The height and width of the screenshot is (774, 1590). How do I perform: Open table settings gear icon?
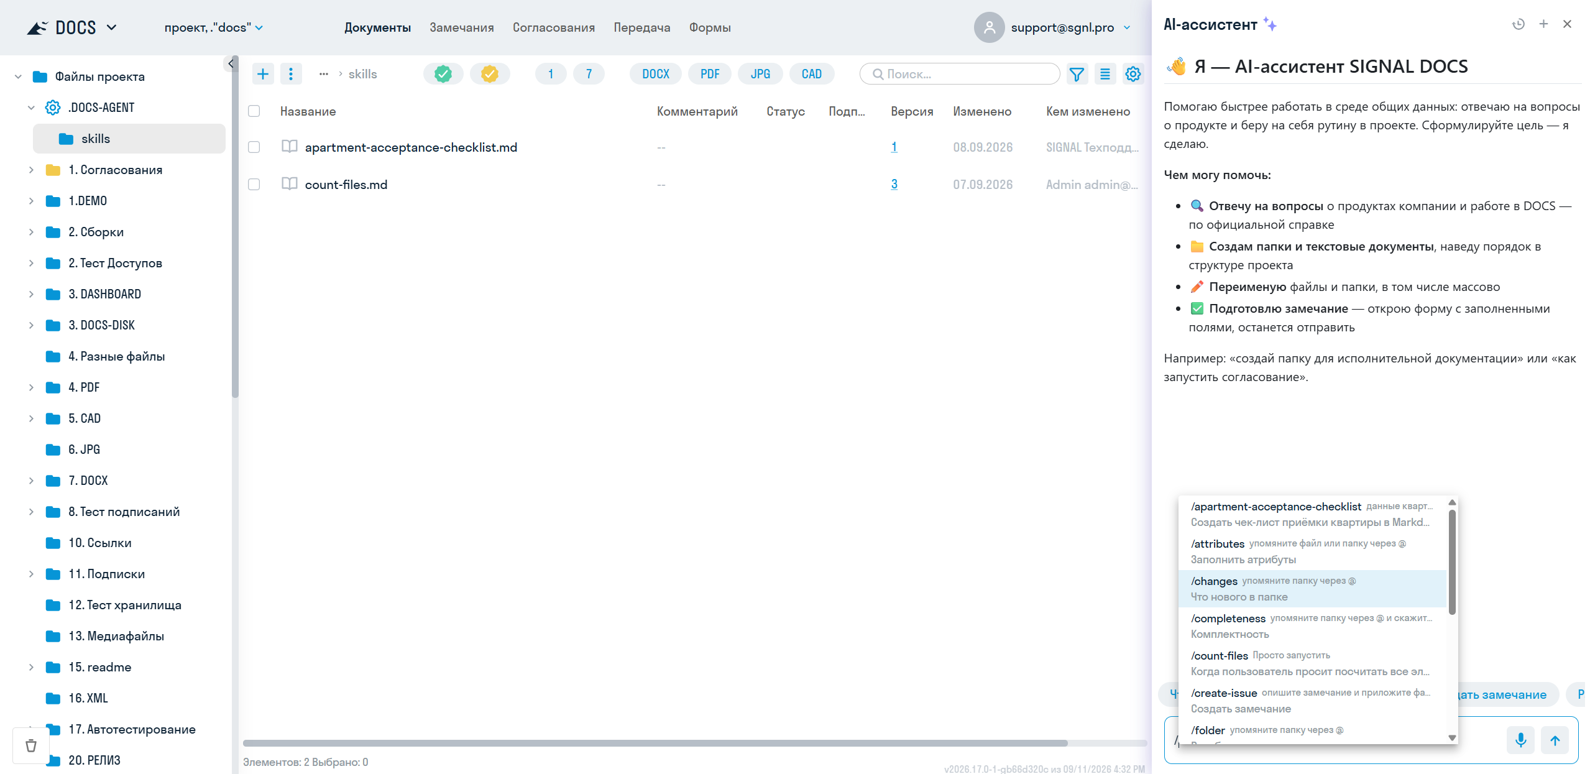click(x=1133, y=74)
